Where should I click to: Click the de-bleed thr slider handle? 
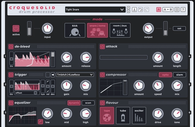click(x=11, y=59)
